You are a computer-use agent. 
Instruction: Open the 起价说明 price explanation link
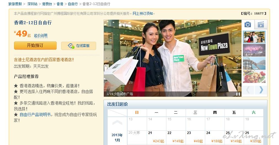tap(41, 35)
